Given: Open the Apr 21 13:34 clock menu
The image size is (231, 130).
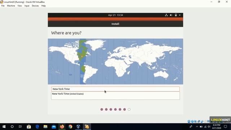Looking at the screenshot, I should pos(115,15).
